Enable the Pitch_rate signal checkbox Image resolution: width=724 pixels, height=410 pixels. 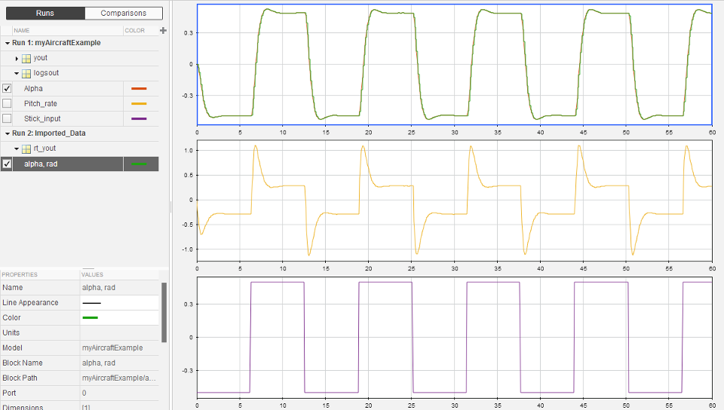(x=7, y=104)
